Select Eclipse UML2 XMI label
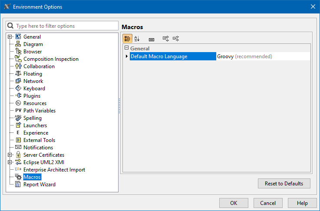Image resolution: width=320 pixels, height=211 pixels. point(44,162)
